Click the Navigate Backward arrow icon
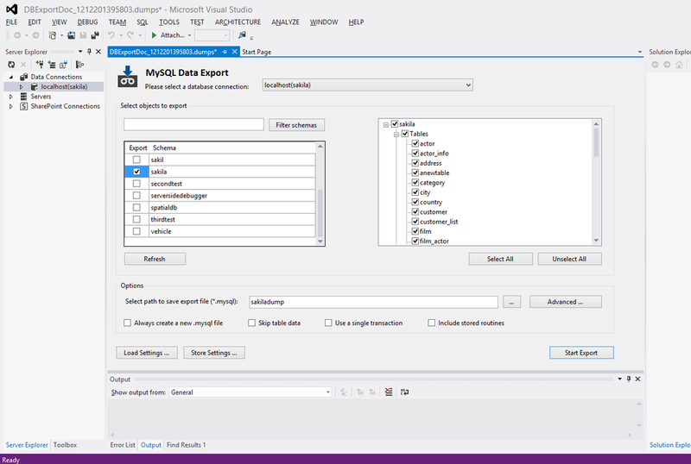This screenshot has height=464, width=691. point(17,35)
